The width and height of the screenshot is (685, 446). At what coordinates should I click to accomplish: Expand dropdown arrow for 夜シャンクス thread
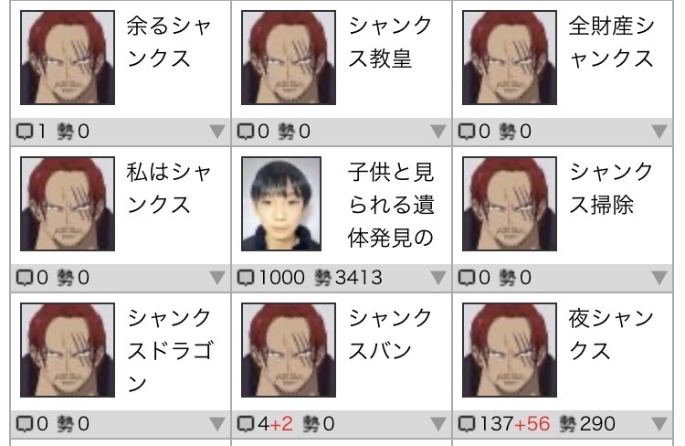[x=659, y=423]
